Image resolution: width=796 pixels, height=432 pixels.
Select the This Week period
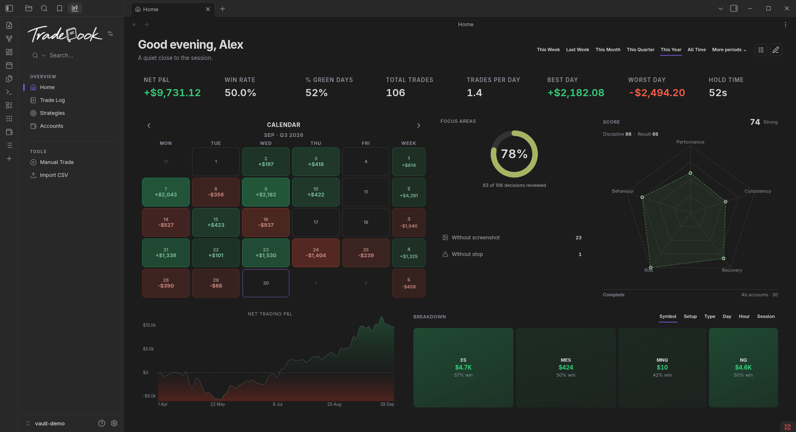click(548, 50)
